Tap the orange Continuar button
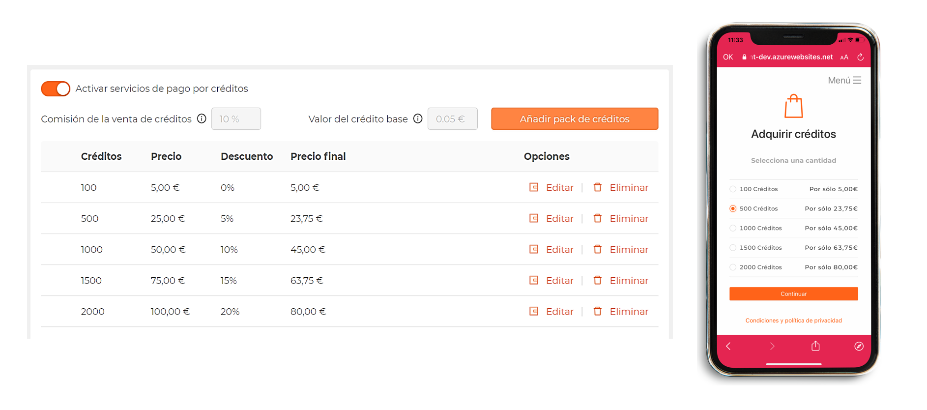927x410 pixels. pyautogui.click(x=794, y=294)
